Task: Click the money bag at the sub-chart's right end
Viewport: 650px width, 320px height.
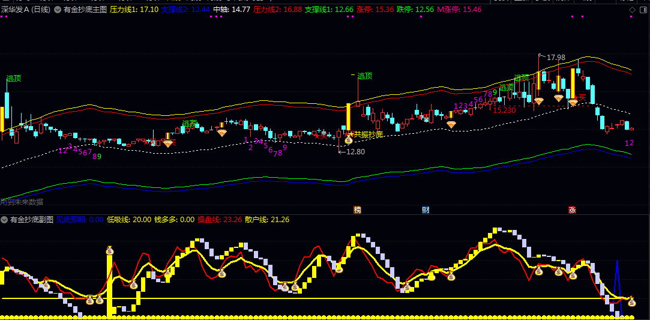Action: pyautogui.click(x=631, y=302)
